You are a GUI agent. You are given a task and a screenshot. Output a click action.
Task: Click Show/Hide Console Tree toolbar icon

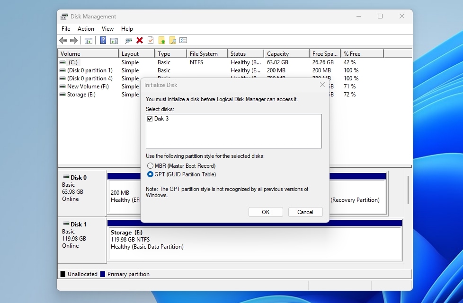pos(88,40)
